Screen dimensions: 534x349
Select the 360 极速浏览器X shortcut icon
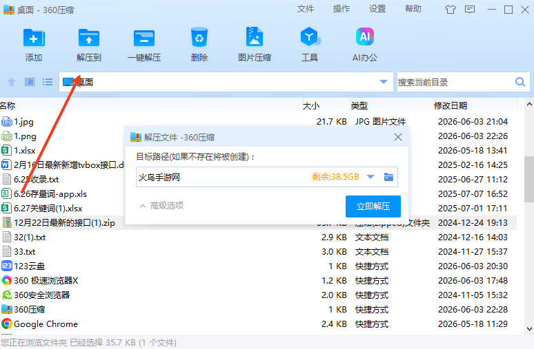tap(6, 280)
